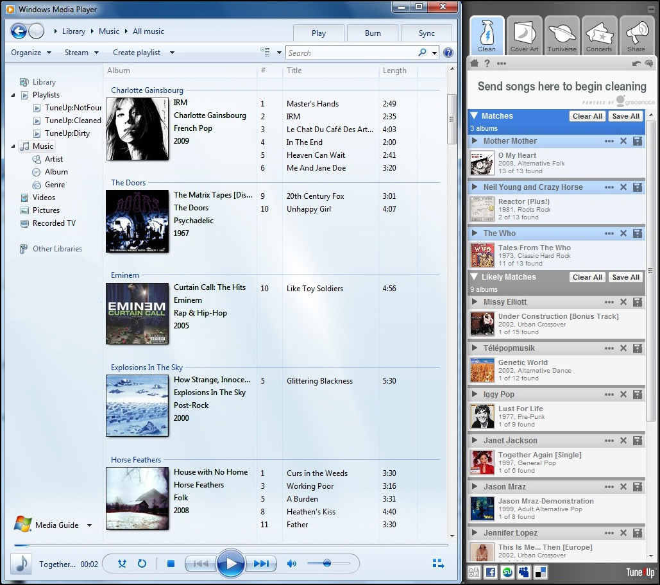This screenshot has width=660, height=585.
Task: Expand the Mother Mother album entry
Action: tap(475, 141)
